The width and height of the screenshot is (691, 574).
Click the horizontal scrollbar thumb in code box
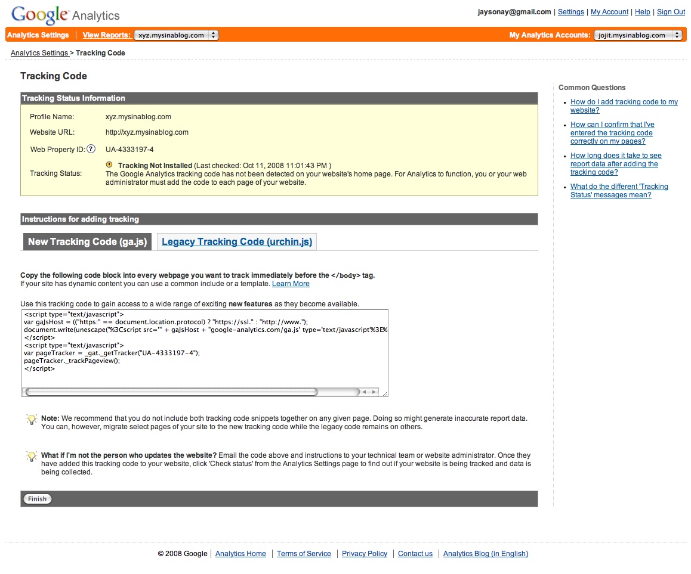(171, 392)
